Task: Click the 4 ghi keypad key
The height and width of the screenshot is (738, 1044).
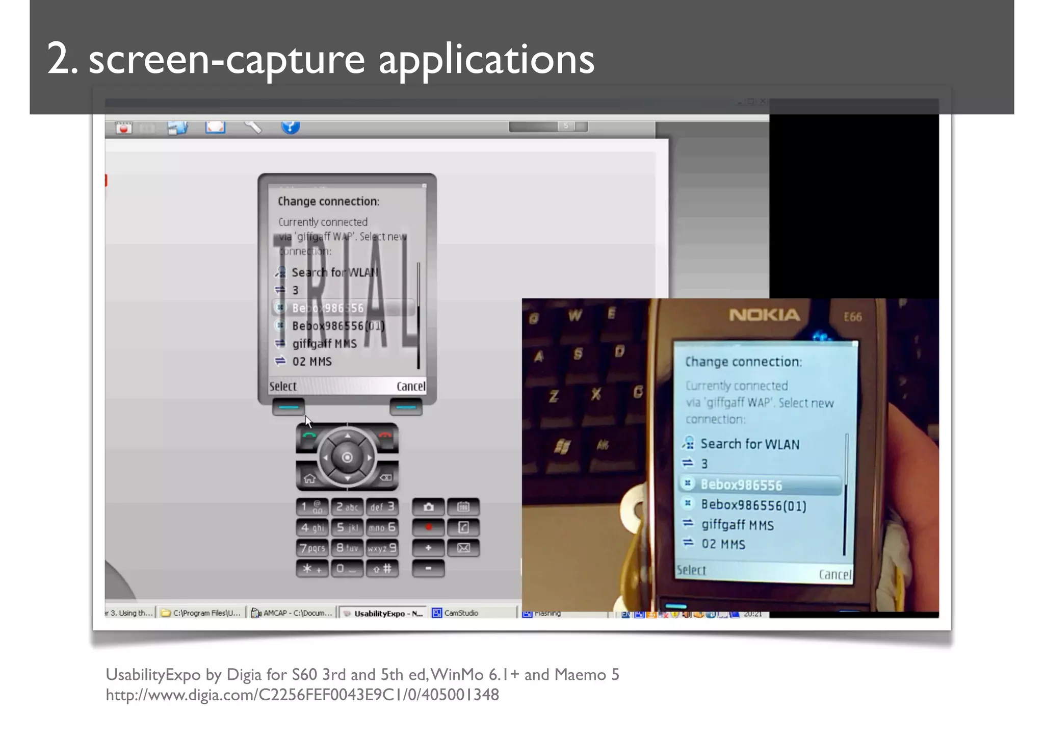Action: pyautogui.click(x=312, y=527)
